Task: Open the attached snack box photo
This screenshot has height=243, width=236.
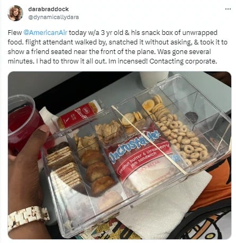Action: point(120,155)
